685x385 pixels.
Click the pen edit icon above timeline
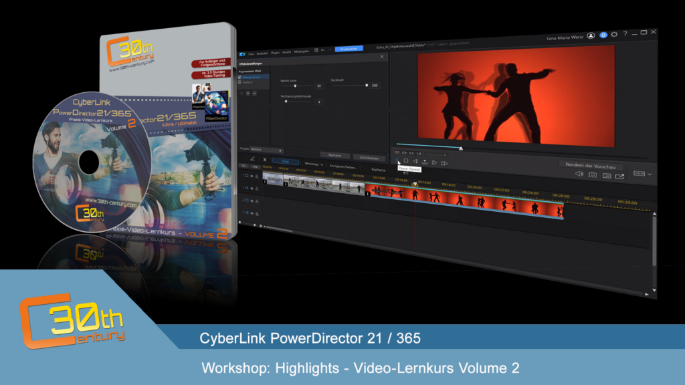[x=252, y=159]
